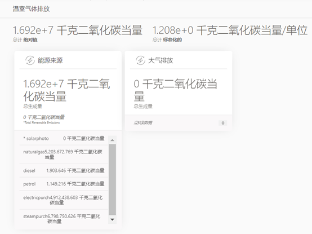Click the 能源来源 card title

click(x=50, y=60)
